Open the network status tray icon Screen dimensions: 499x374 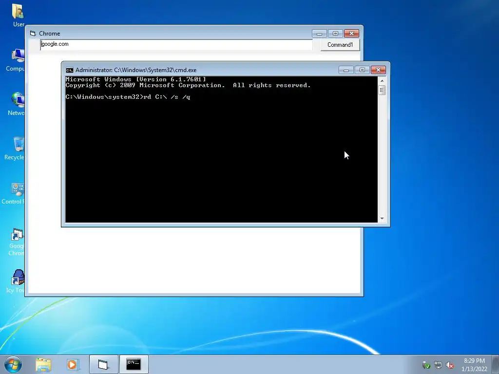point(438,365)
